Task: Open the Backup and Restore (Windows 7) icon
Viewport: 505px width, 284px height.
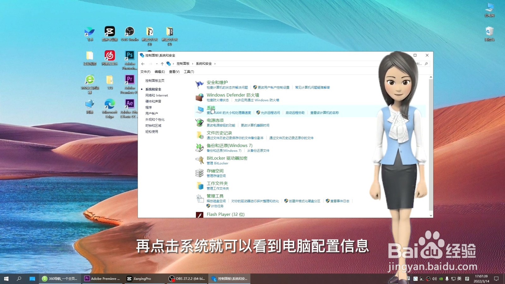Action: (199, 148)
